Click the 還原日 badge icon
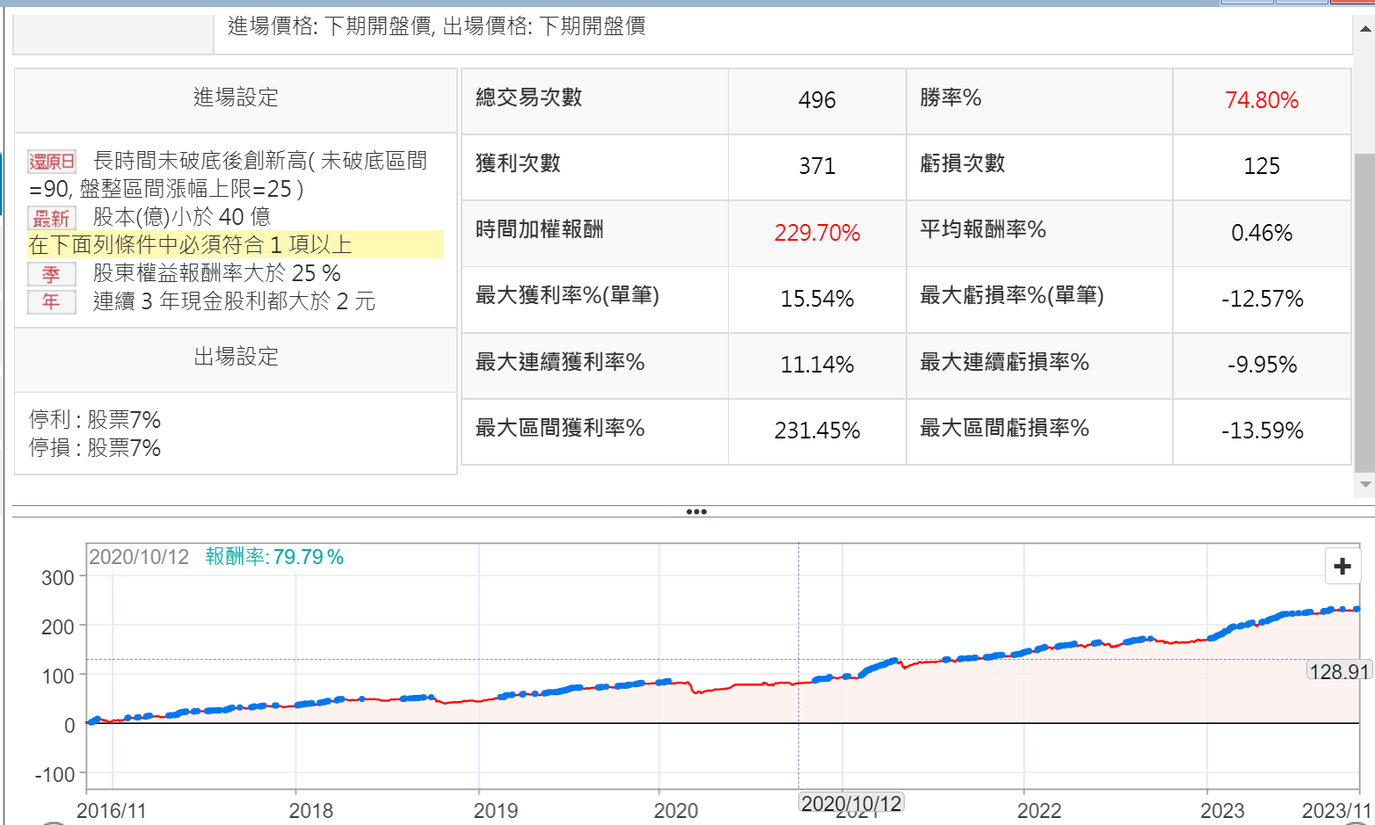This screenshot has width=1375, height=825. [x=52, y=162]
